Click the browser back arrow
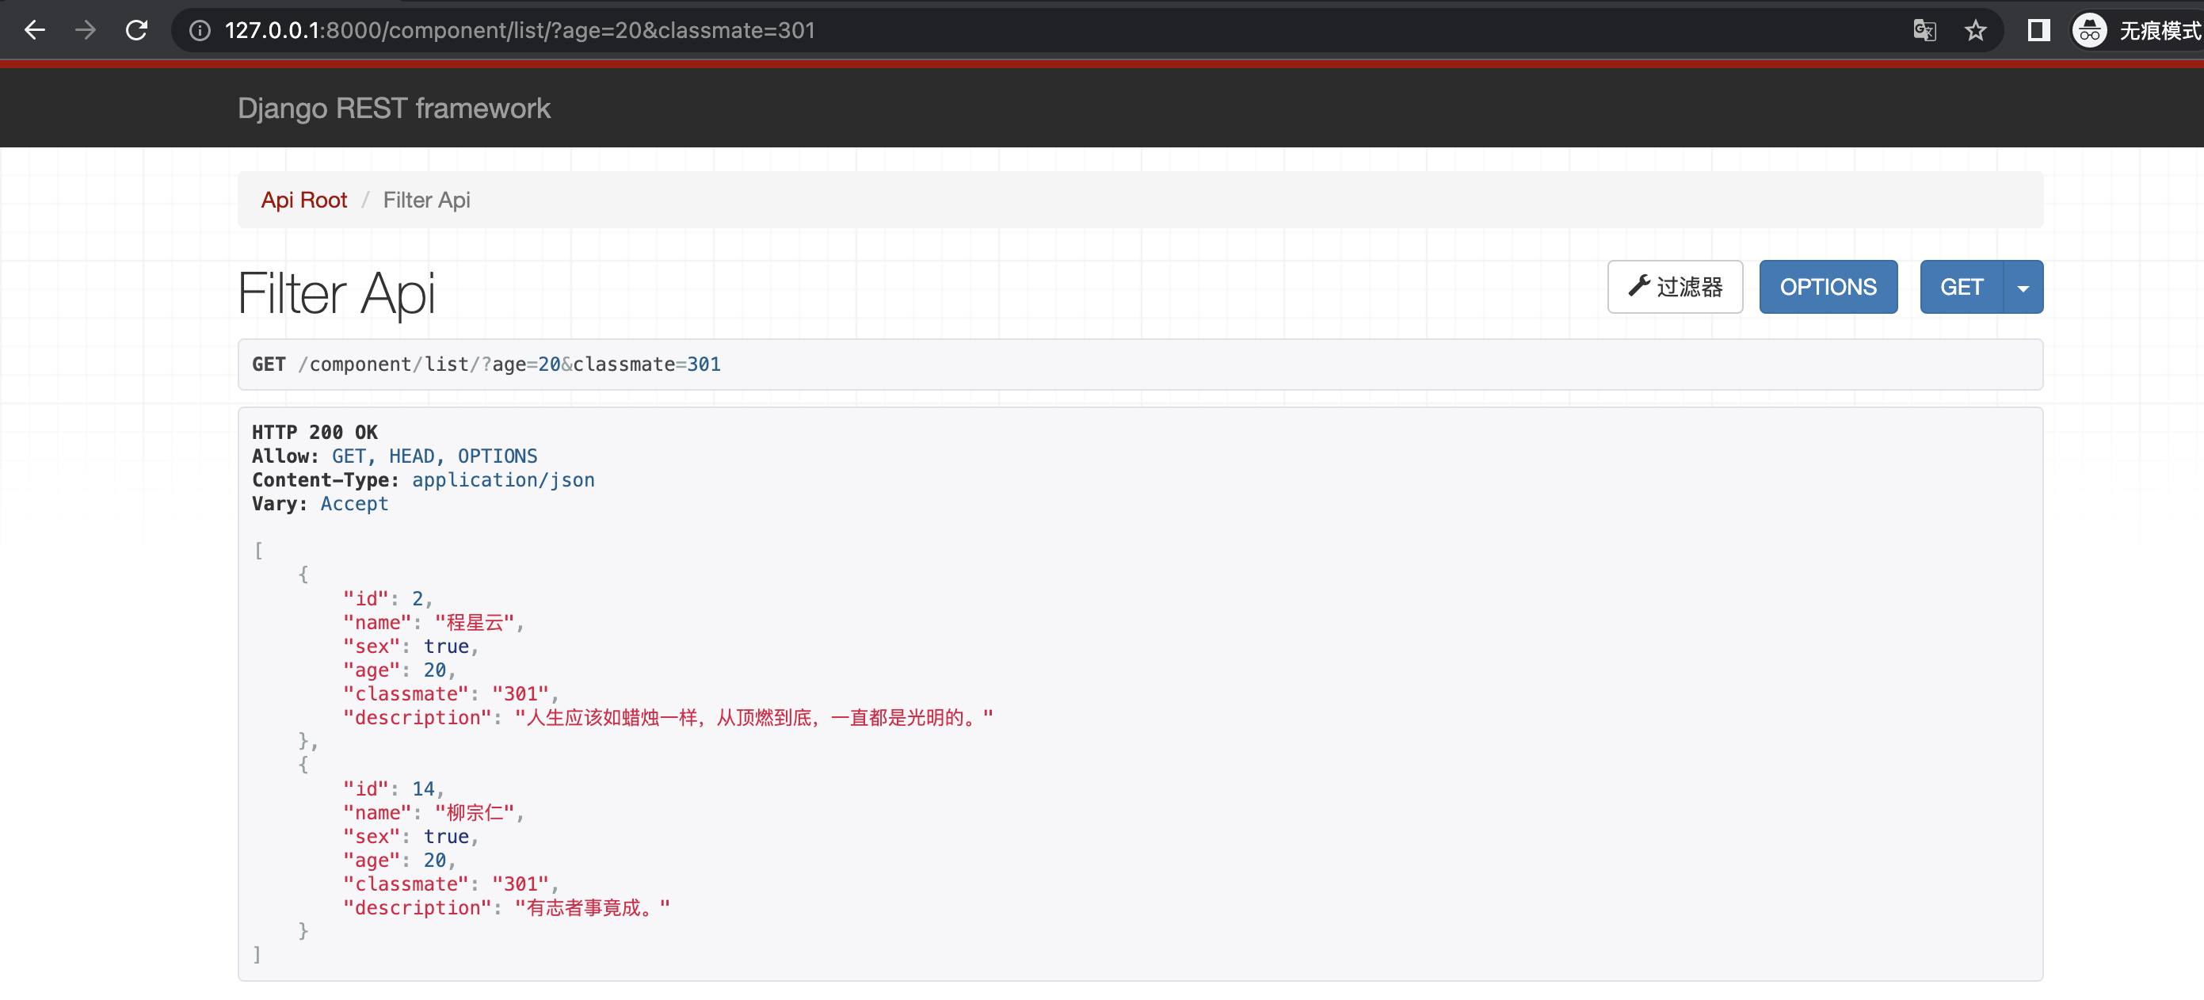The height and width of the screenshot is (1000, 2204). [x=35, y=31]
